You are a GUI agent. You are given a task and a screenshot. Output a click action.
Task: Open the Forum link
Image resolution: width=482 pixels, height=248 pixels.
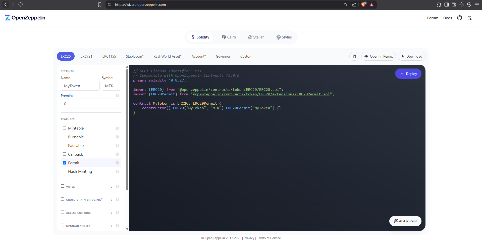[x=433, y=18]
